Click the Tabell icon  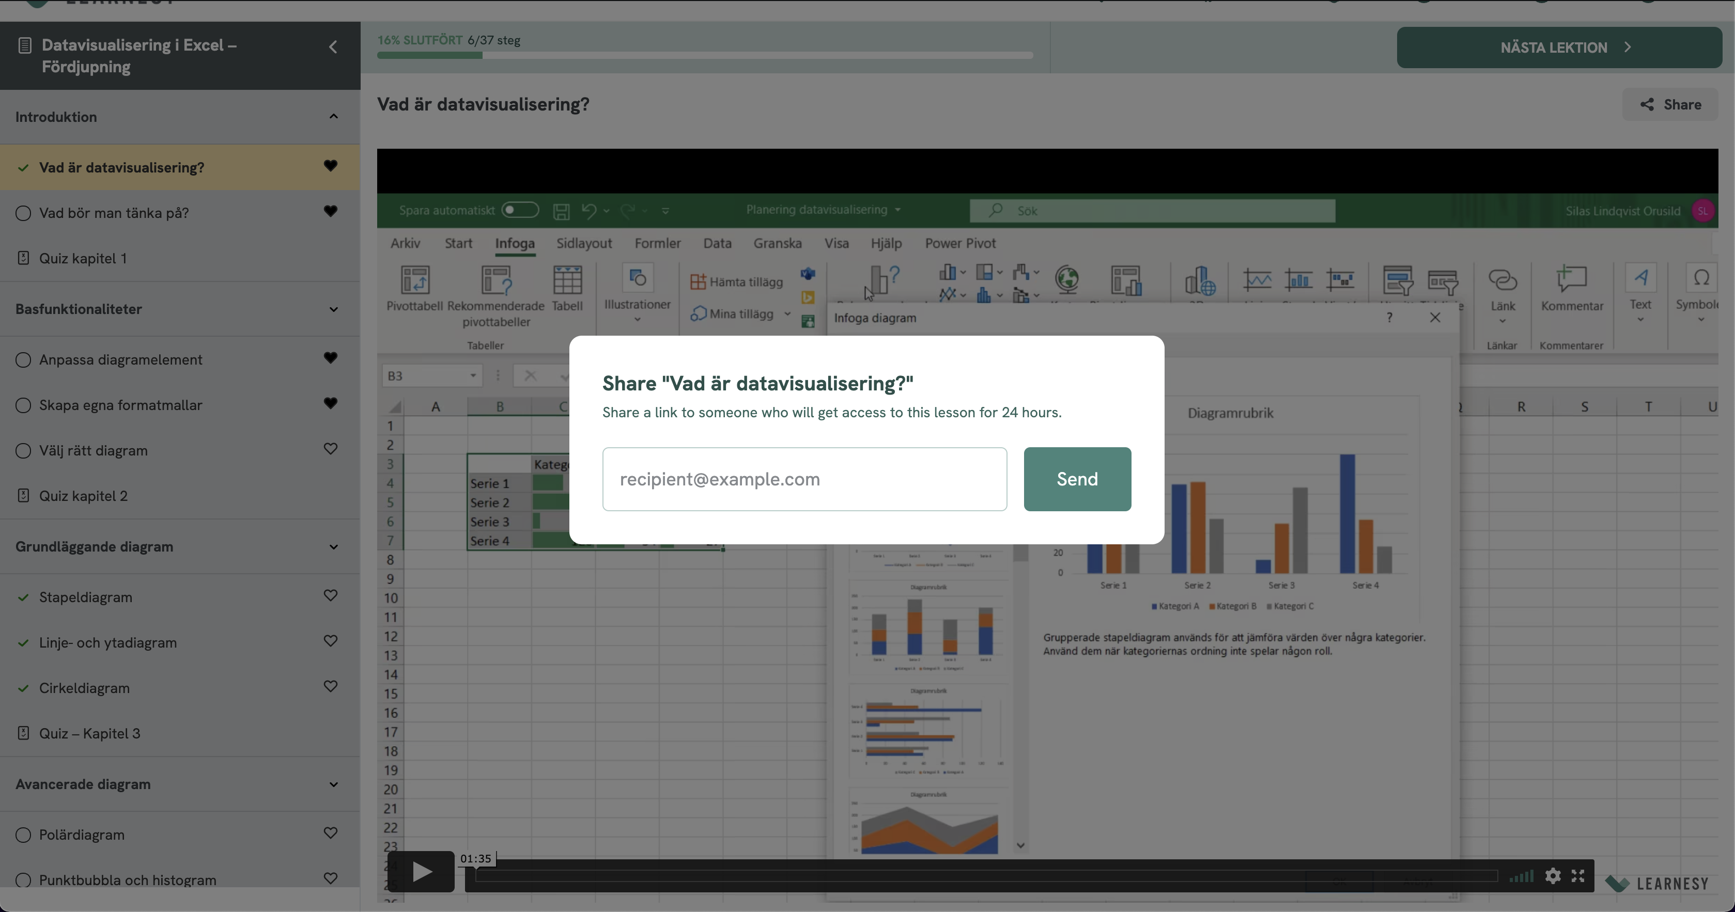pos(567,280)
